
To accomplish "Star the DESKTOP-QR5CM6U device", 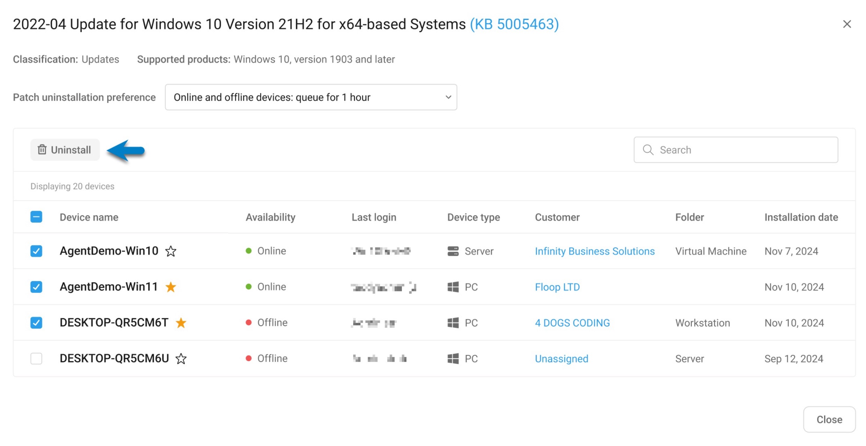I will coord(181,359).
